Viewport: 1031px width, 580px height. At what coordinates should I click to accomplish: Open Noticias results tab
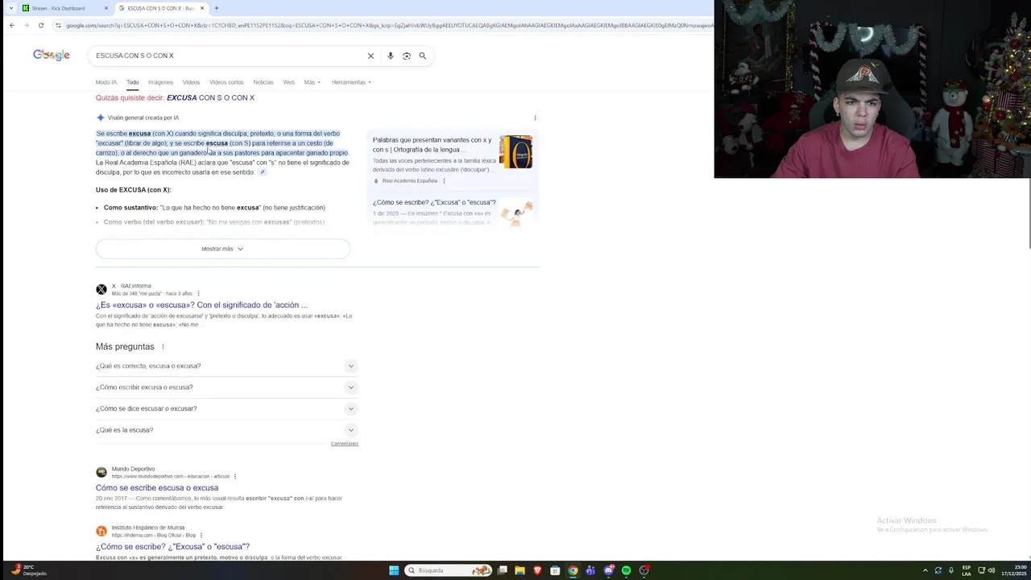coord(263,82)
